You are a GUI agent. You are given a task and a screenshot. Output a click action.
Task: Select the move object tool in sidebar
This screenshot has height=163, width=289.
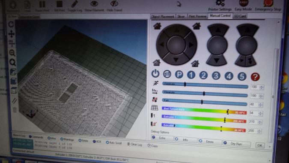click(x=12, y=43)
